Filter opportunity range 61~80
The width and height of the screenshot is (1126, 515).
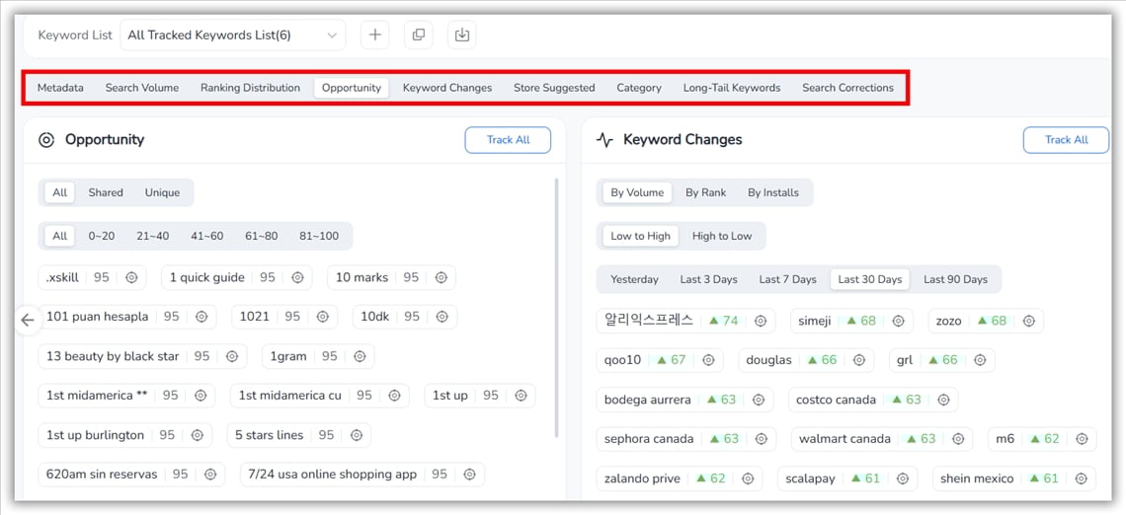262,236
